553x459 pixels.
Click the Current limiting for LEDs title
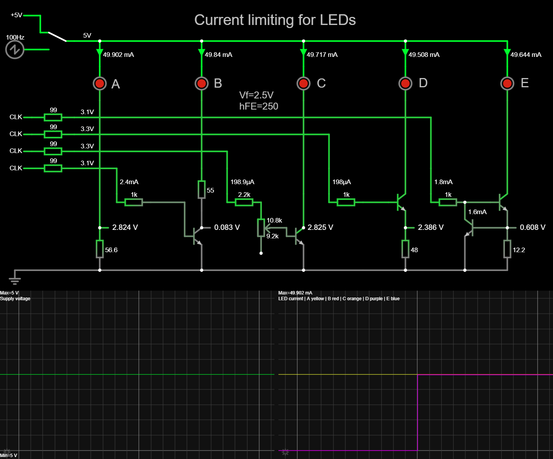click(x=275, y=20)
